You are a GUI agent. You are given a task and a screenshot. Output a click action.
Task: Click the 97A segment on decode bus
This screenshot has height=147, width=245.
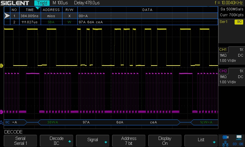click(x=86, y=122)
